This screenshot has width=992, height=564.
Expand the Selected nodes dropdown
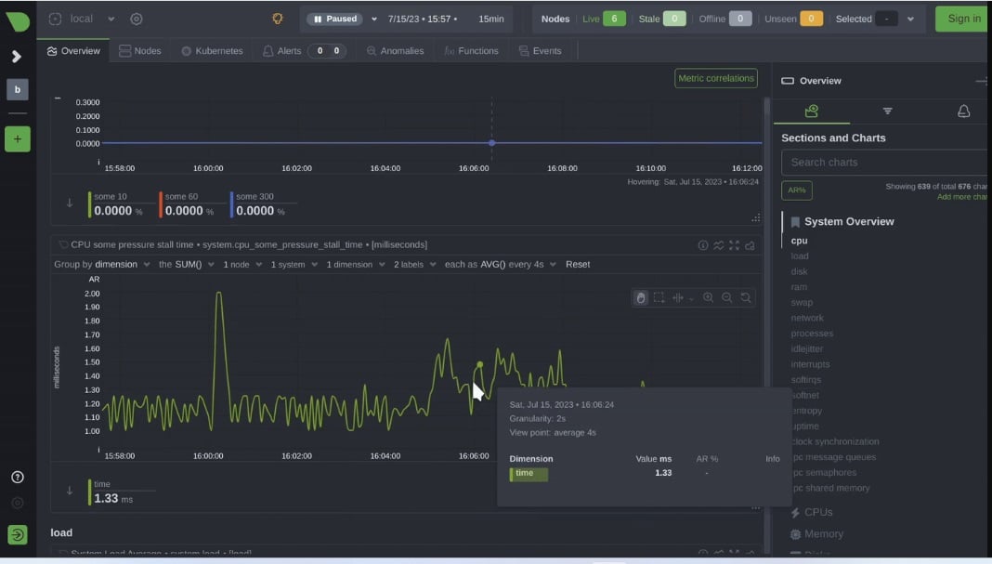tap(910, 19)
